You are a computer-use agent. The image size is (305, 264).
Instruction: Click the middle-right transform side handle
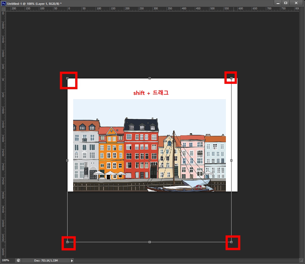[x=231, y=160]
